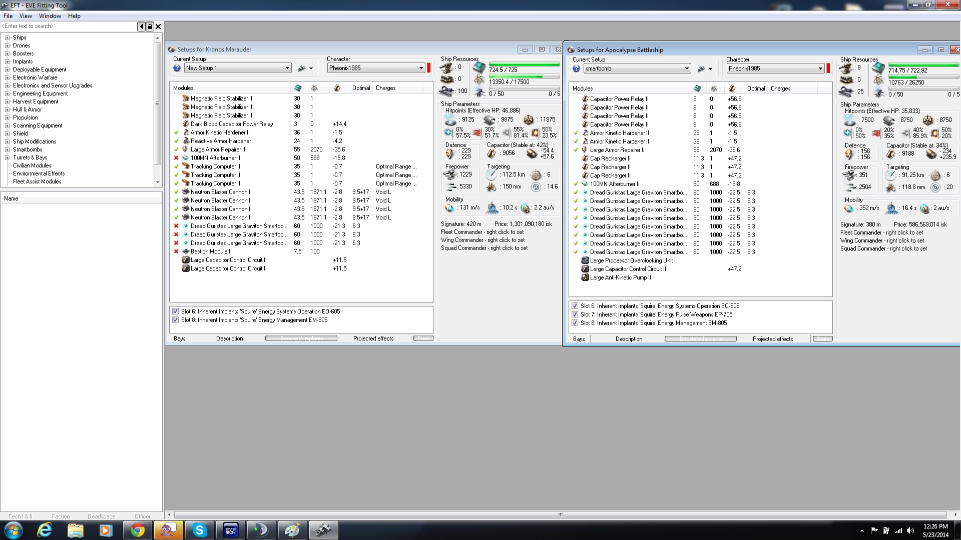
Task: Click the help icon in Apocalypse setup
Action: click(x=576, y=69)
